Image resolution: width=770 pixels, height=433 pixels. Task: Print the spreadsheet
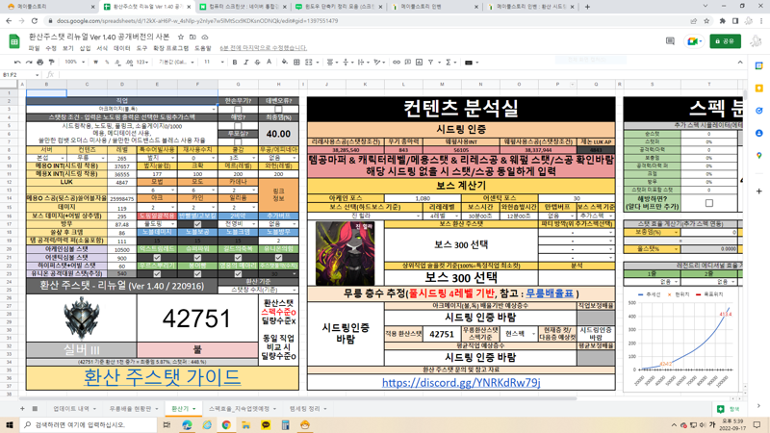click(40, 63)
